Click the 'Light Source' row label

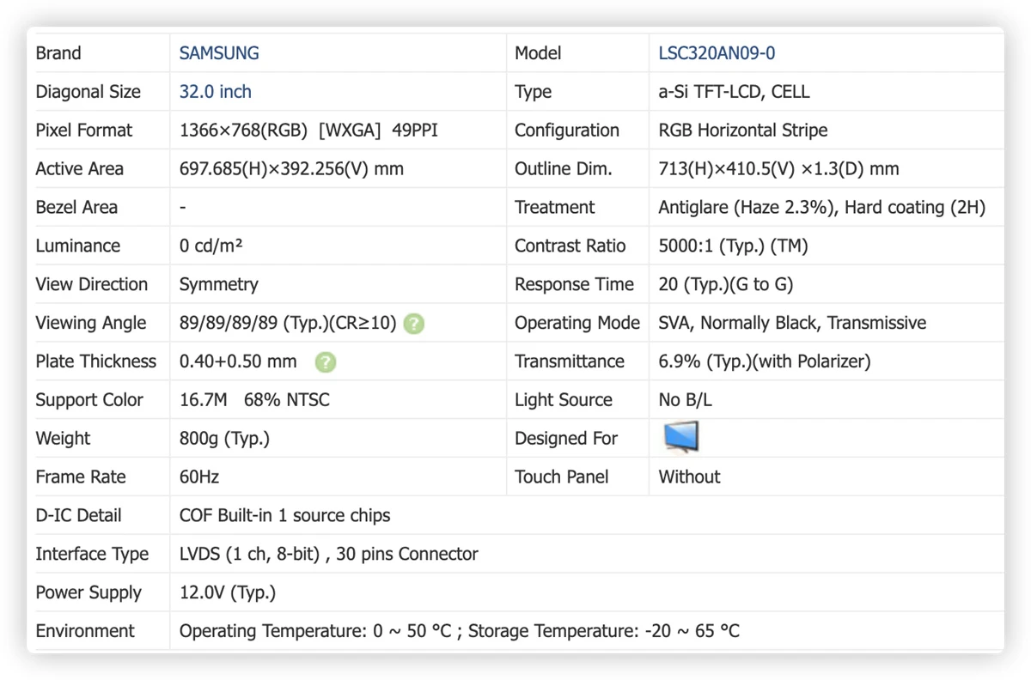point(564,400)
